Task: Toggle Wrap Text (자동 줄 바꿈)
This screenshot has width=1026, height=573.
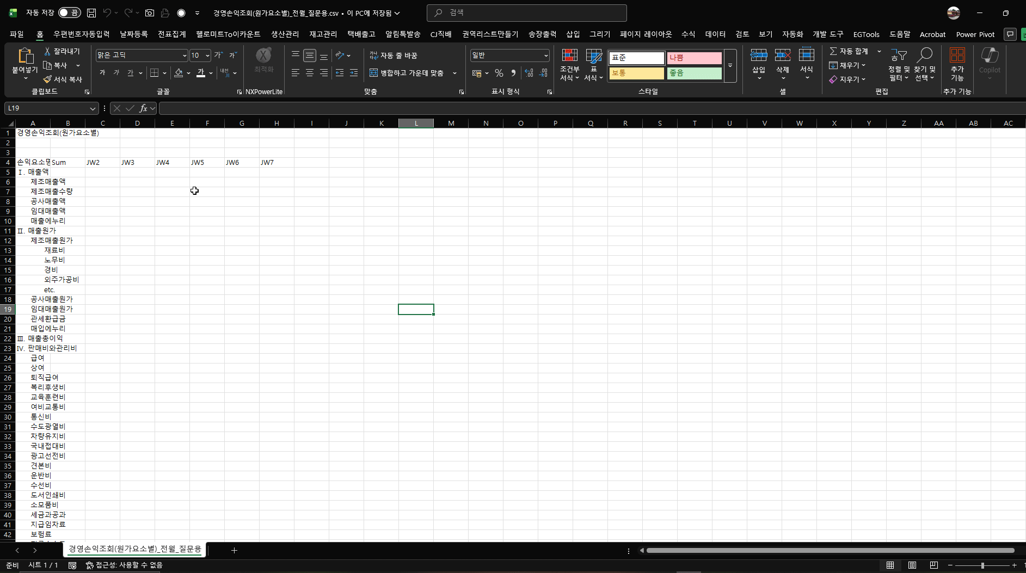Action: coord(374,56)
